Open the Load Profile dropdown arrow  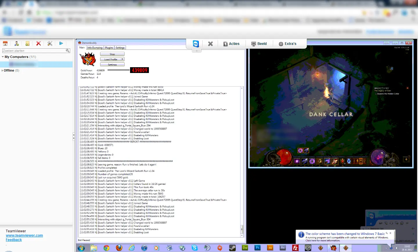point(122,59)
